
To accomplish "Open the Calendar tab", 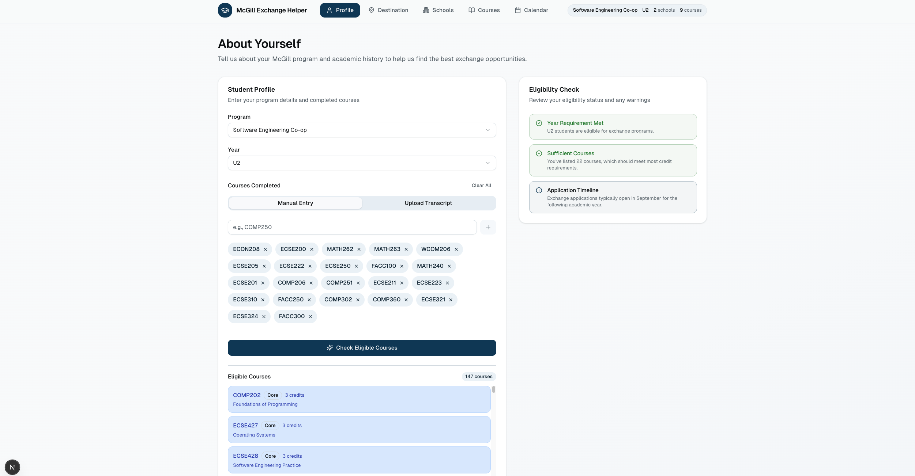I will click(531, 10).
